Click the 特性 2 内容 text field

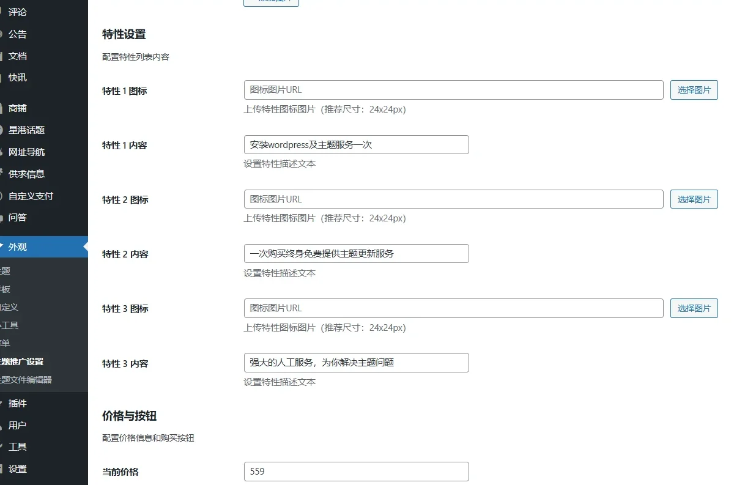point(356,254)
